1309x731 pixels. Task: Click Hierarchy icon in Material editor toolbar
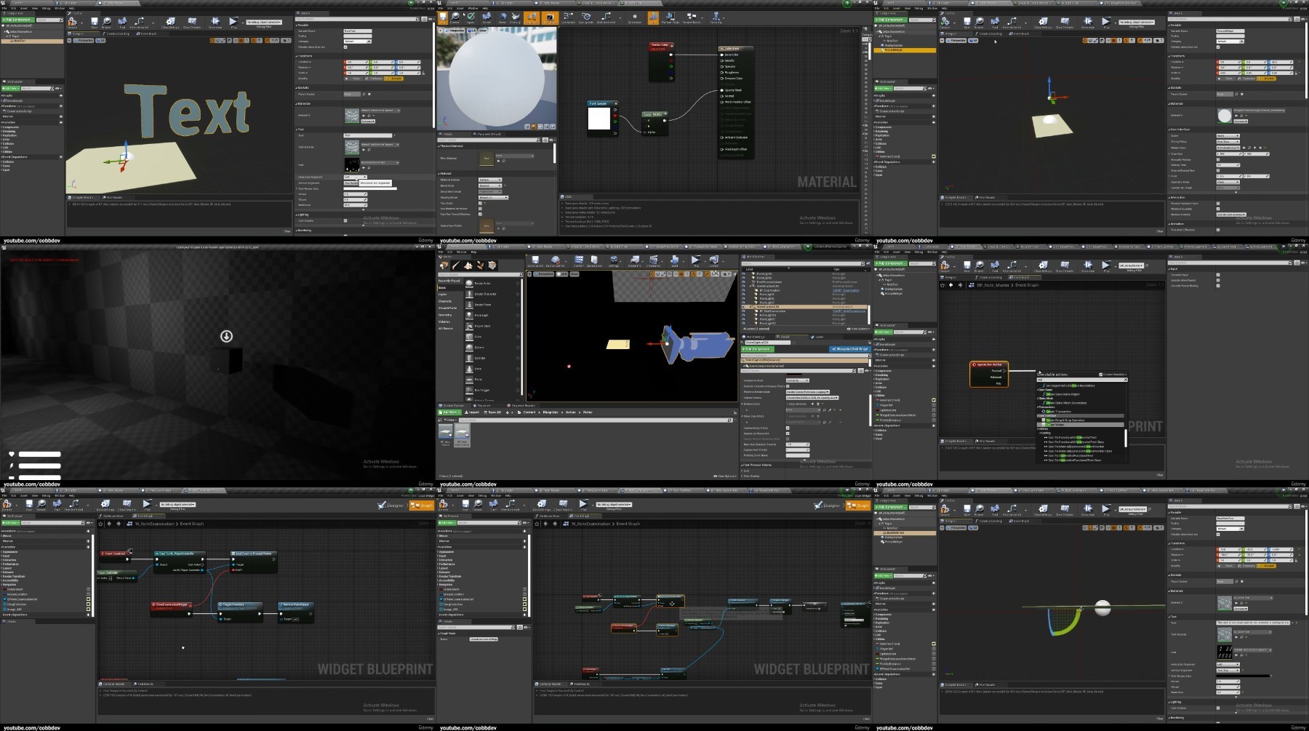pos(716,17)
